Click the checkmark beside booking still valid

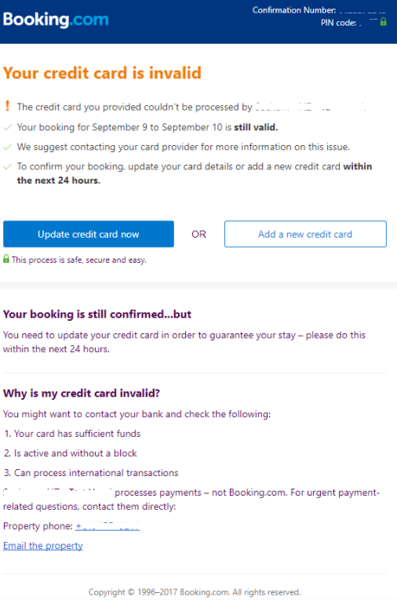point(7,127)
